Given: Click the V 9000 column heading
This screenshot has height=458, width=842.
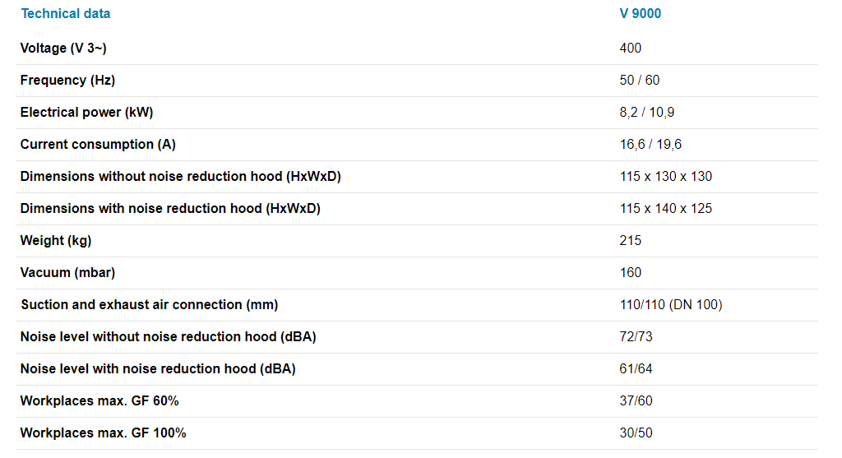Looking at the screenshot, I should pos(640,13).
